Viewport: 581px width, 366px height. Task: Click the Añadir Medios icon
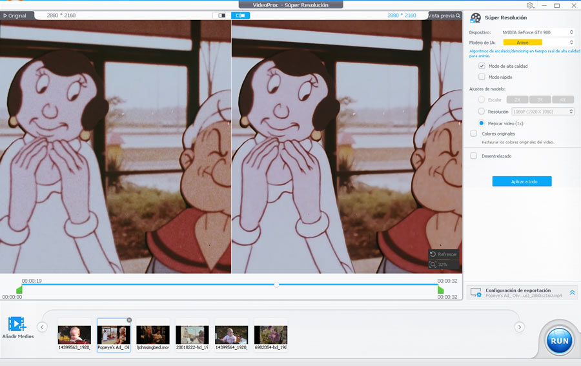click(x=17, y=324)
